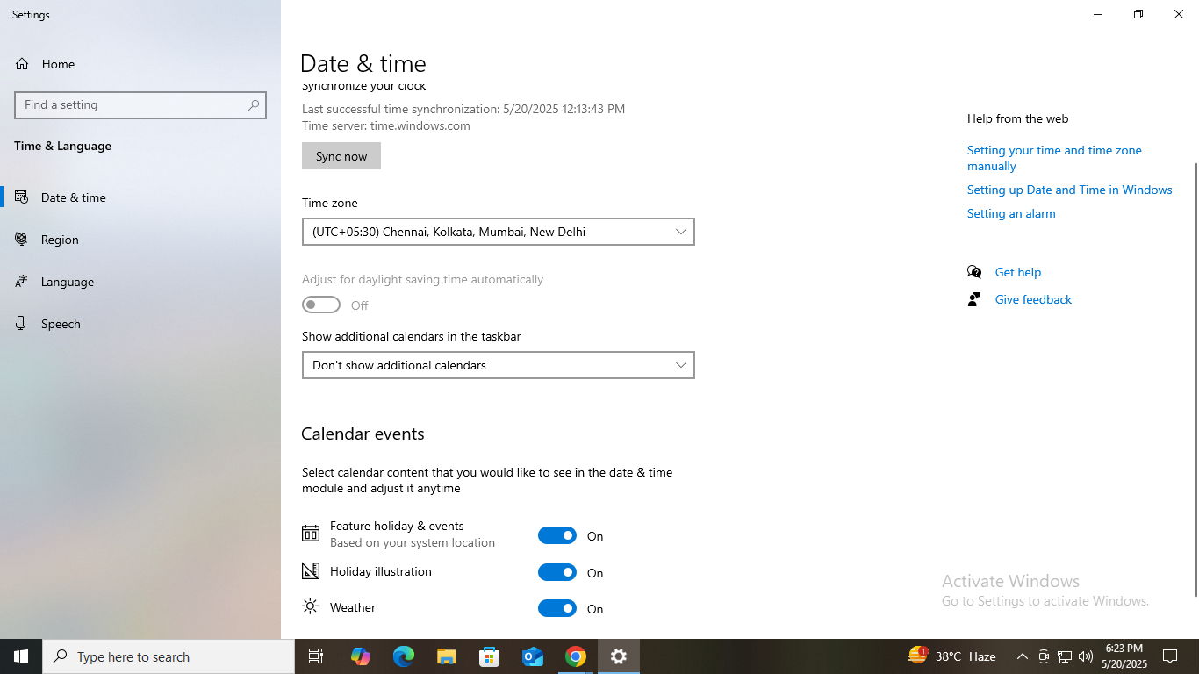Open Microsoft Store from the taskbar
Image resolution: width=1199 pixels, height=674 pixels.
[x=490, y=656]
